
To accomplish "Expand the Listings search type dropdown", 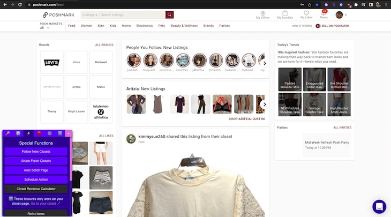I will tap(90, 15).
